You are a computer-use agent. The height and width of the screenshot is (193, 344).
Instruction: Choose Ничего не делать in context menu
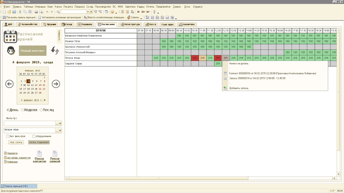239,64
